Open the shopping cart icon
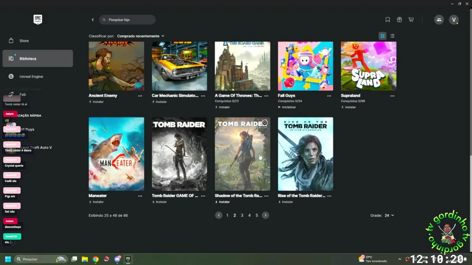Viewport: 472px width, 265px height. click(x=411, y=20)
